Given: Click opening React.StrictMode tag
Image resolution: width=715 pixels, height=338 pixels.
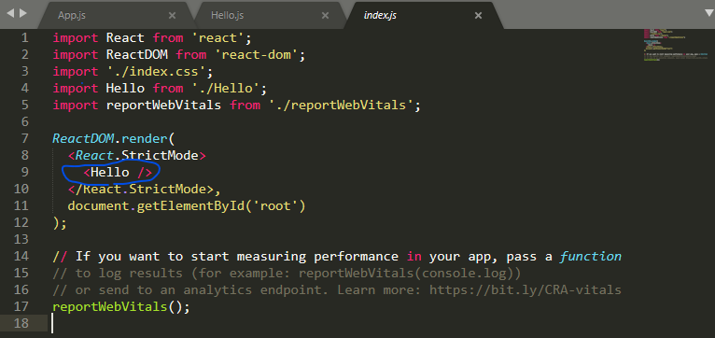Looking at the screenshot, I should 137,155.
